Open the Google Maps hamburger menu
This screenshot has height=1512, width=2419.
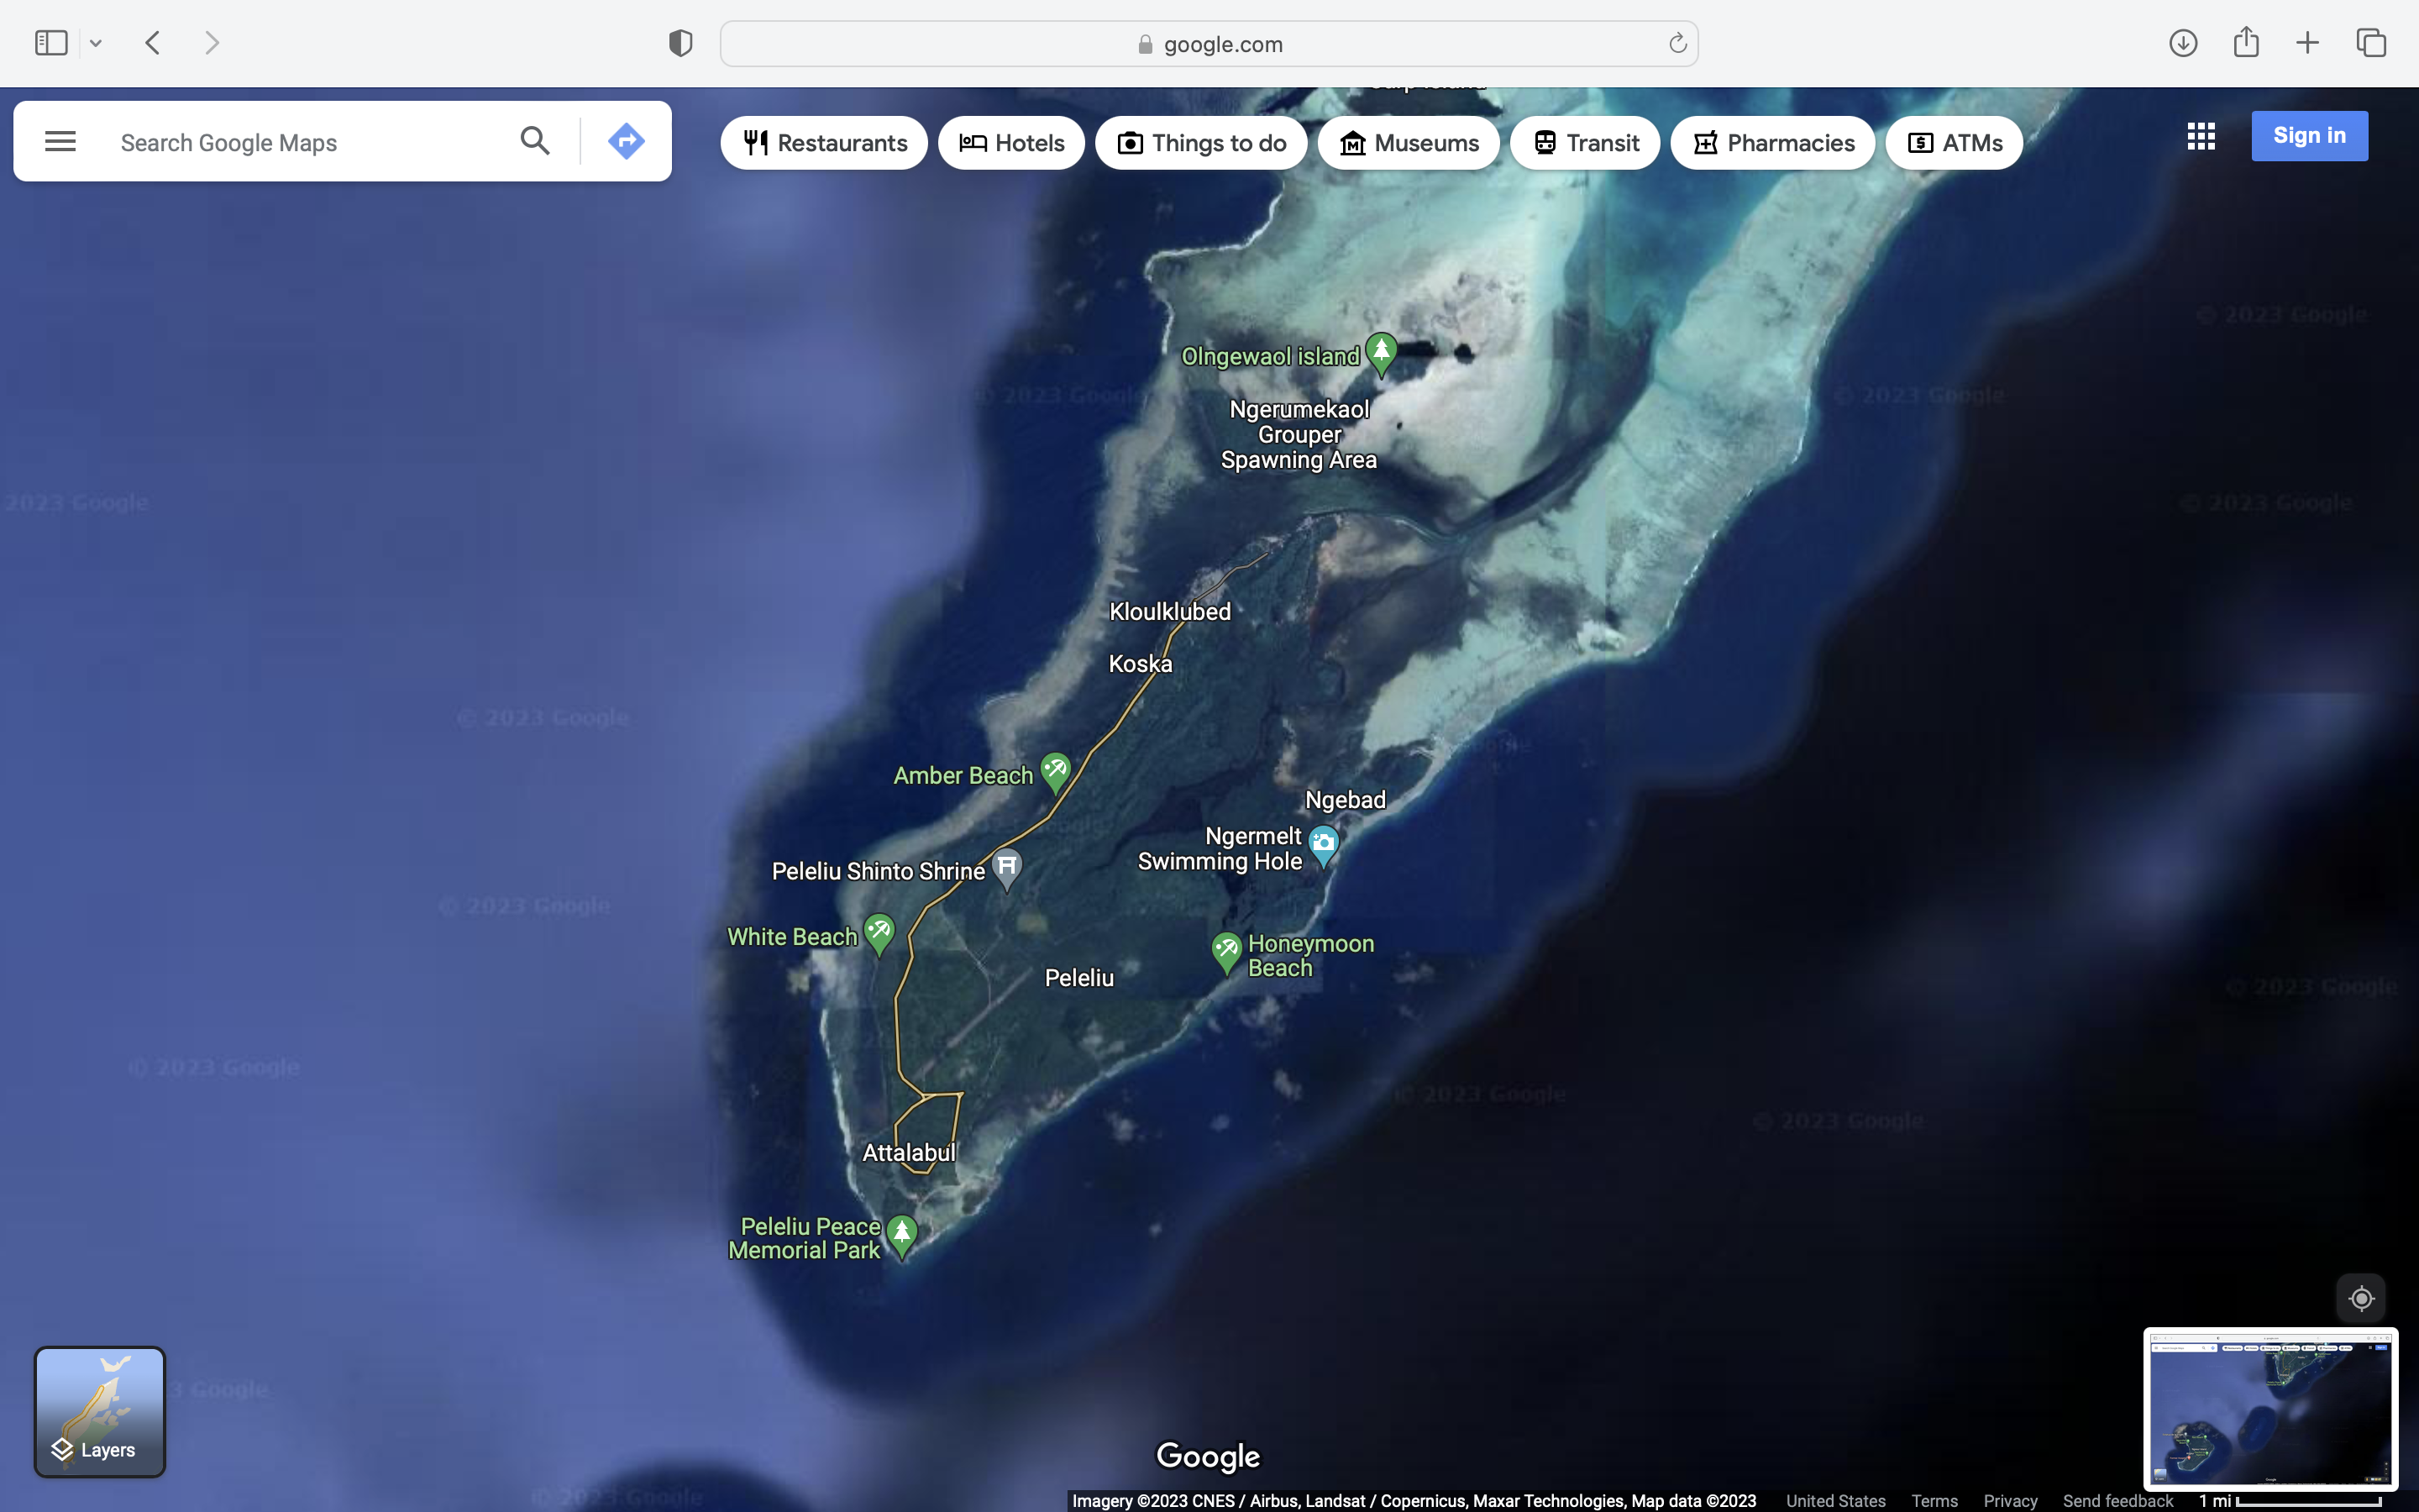[x=60, y=142]
